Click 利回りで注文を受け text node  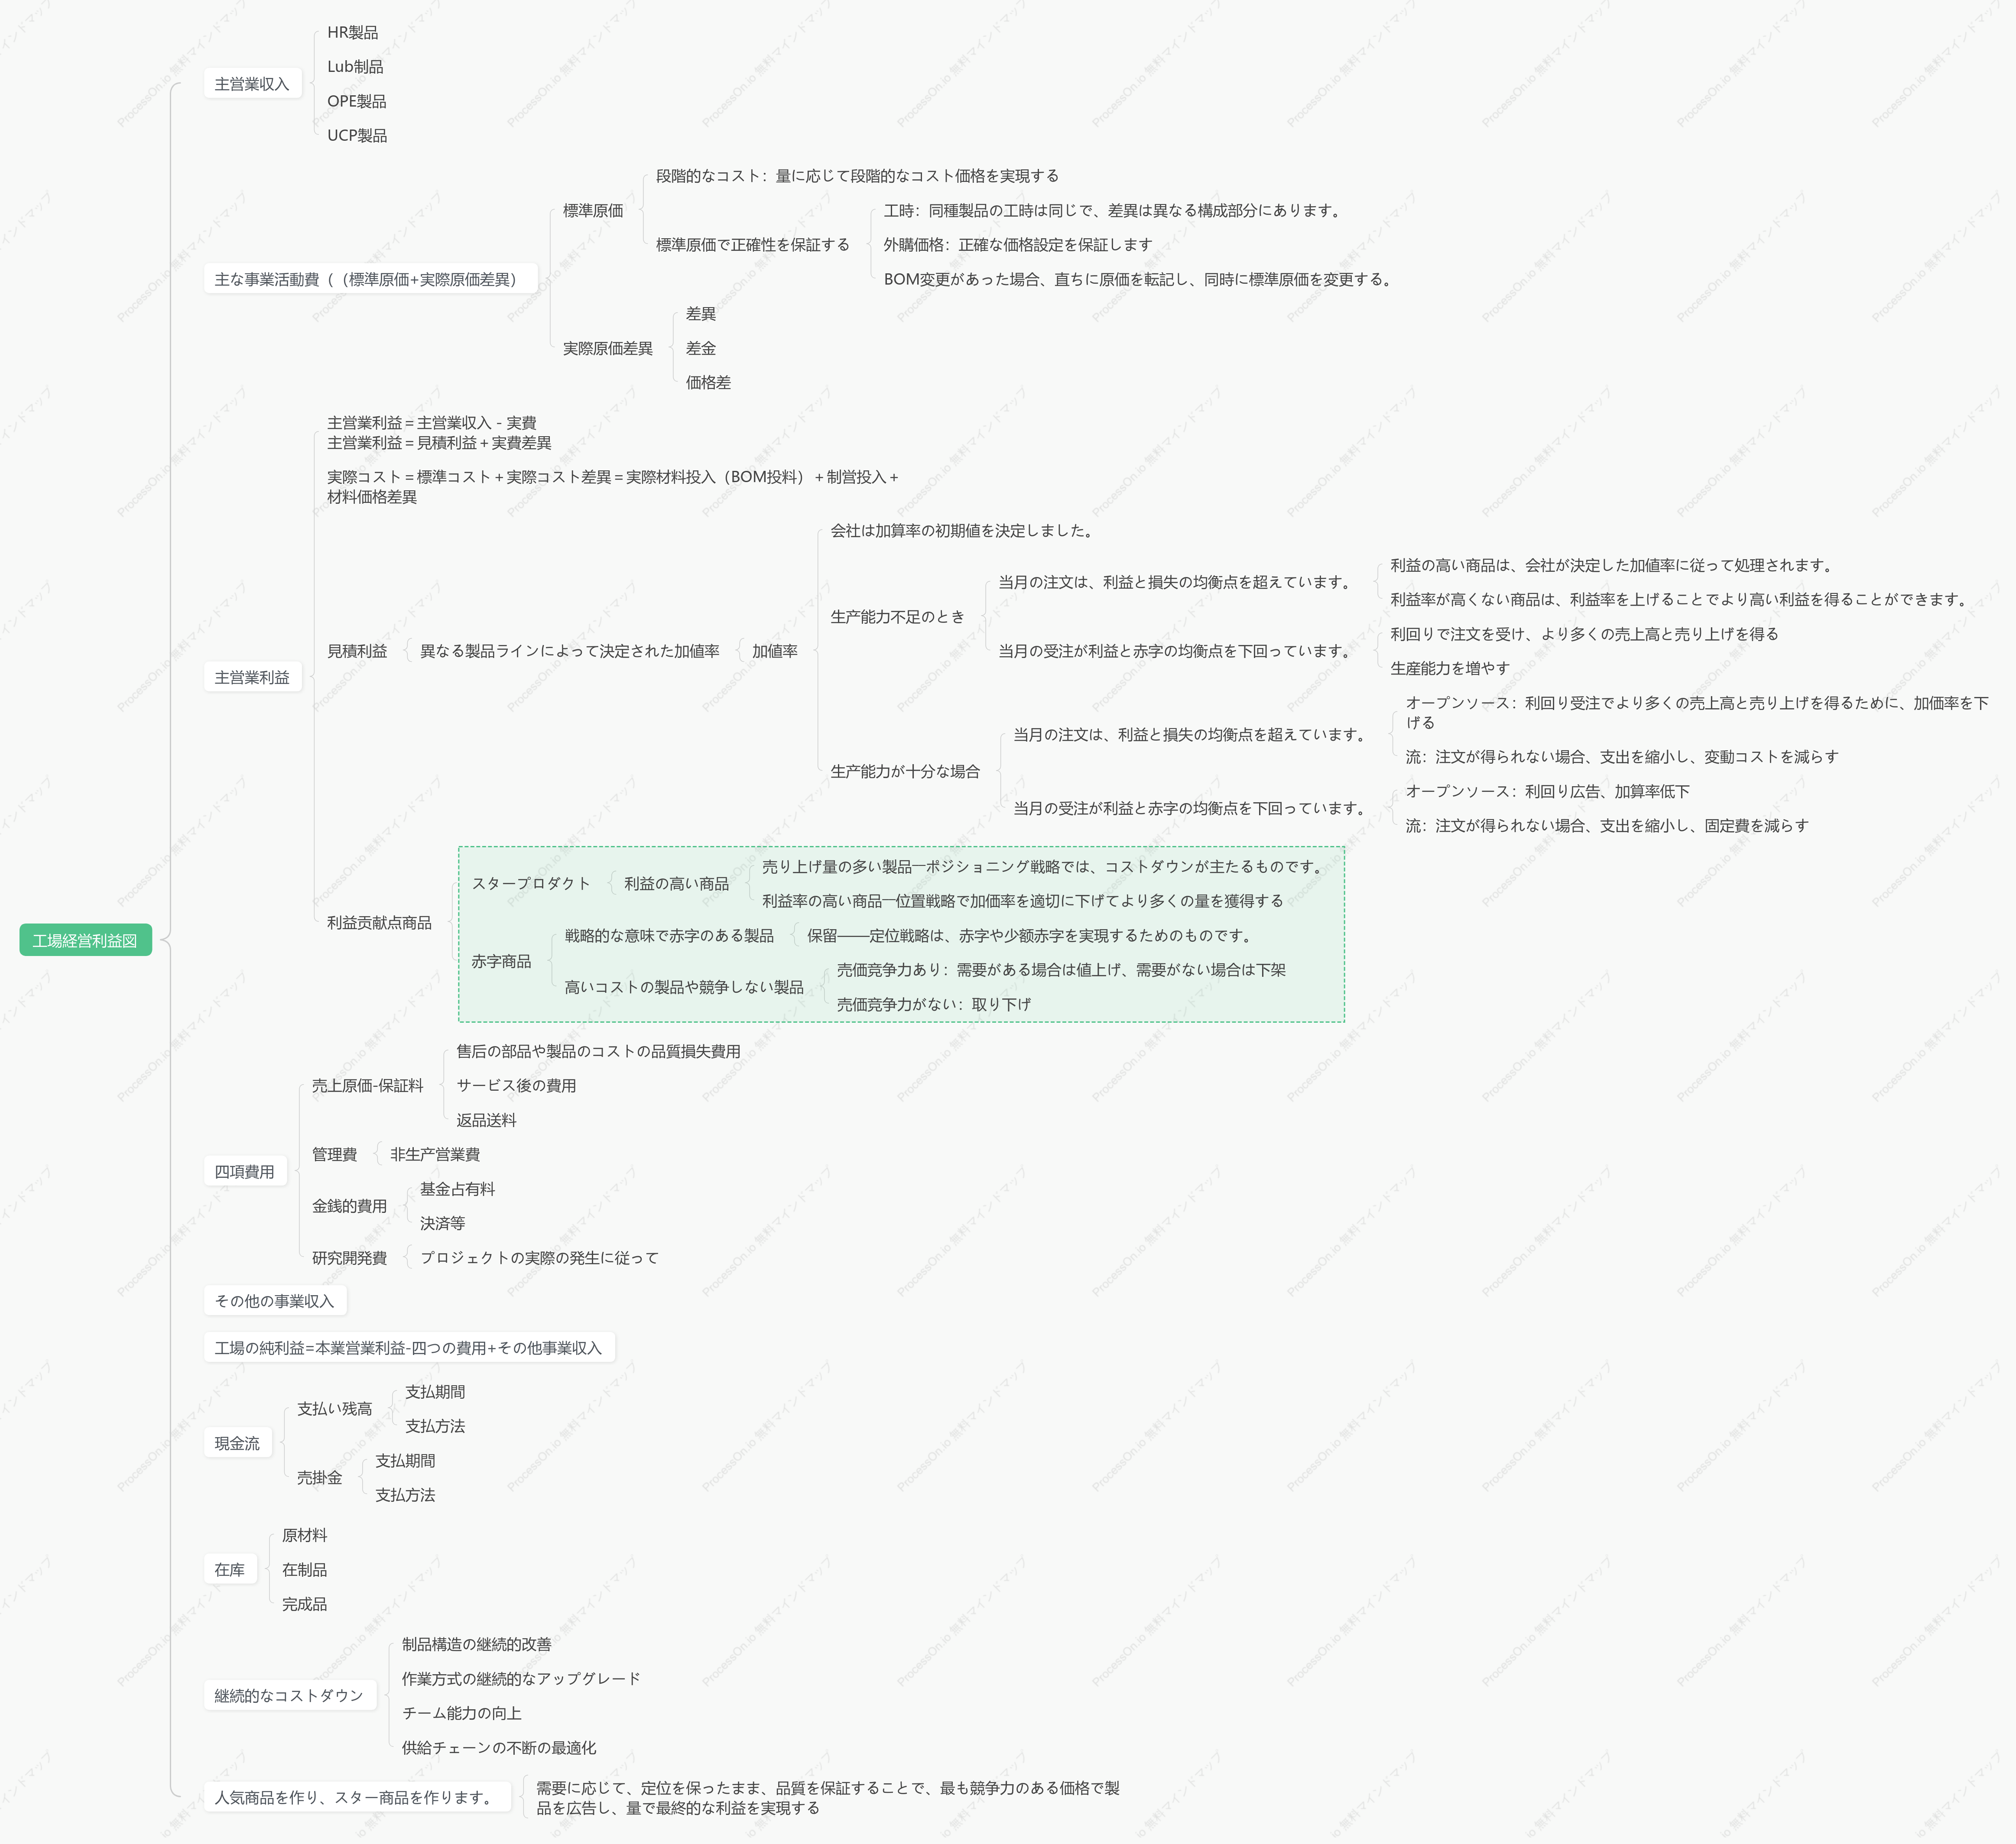1584,634
